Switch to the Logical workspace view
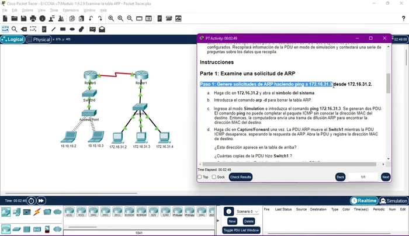409x236 pixels. (12, 39)
